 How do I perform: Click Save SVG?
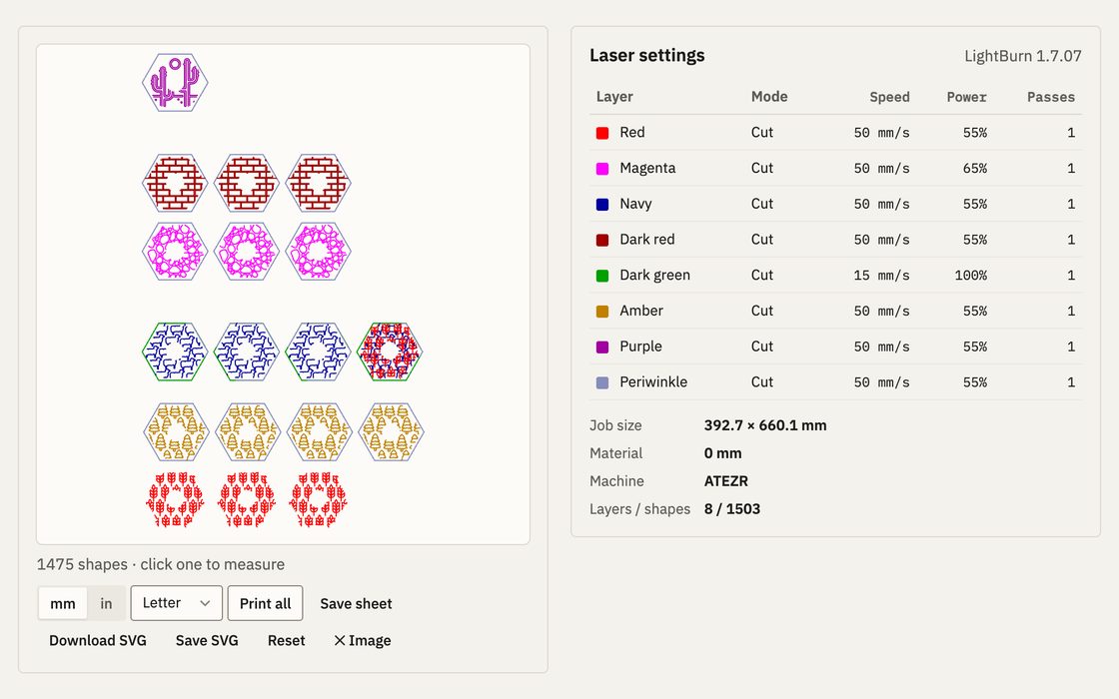[x=207, y=640]
